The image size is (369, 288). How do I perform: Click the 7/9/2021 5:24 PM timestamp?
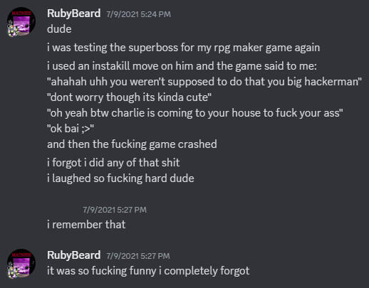(138, 14)
